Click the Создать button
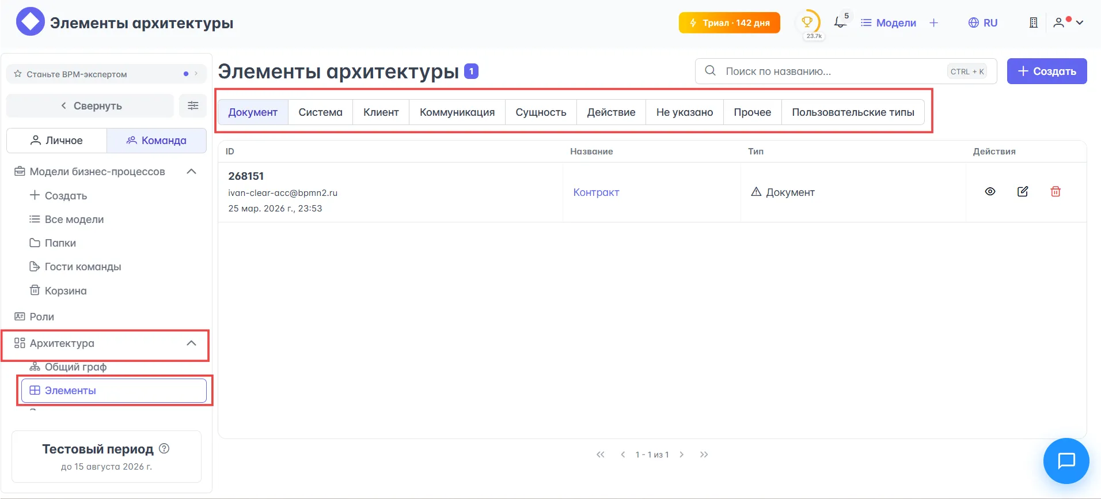Screen dimensions: 1101x499 point(1046,71)
